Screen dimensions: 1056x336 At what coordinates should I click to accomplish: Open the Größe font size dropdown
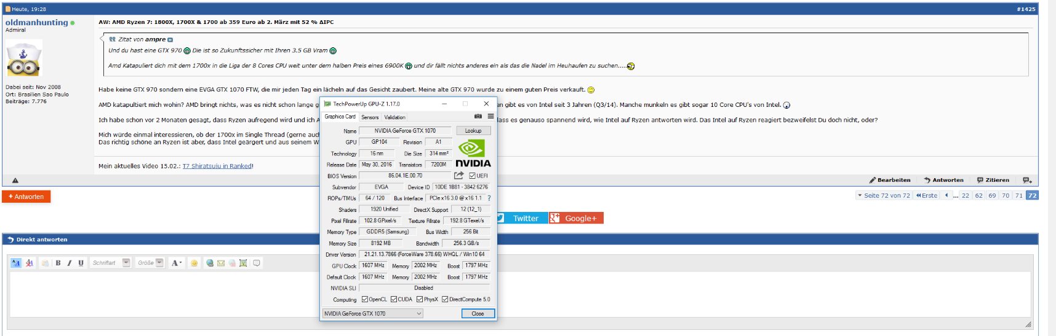[x=150, y=263]
